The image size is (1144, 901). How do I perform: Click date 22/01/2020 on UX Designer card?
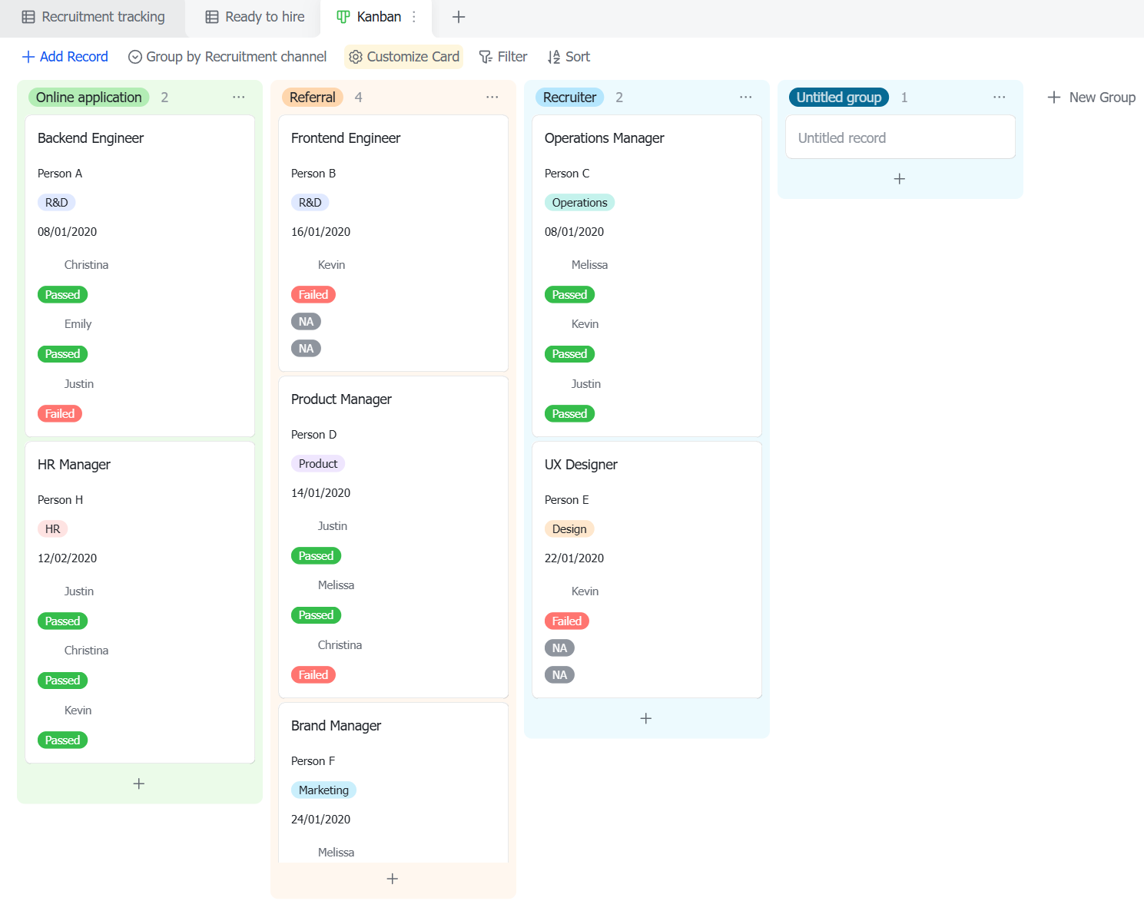click(574, 558)
